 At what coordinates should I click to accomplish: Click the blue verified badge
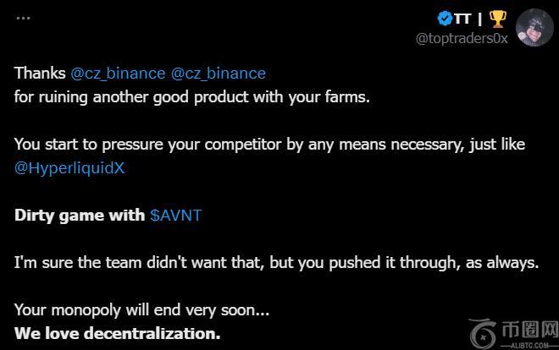(x=445, y=18)
